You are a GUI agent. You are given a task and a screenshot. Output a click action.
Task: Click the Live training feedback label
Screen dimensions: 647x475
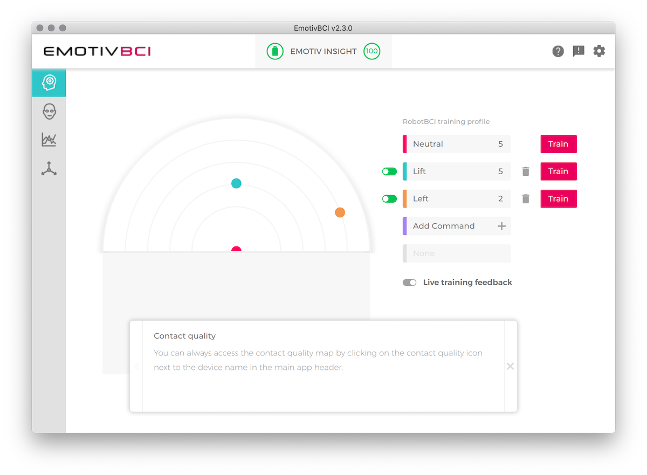pyautogui.click(x=467, y=283)
